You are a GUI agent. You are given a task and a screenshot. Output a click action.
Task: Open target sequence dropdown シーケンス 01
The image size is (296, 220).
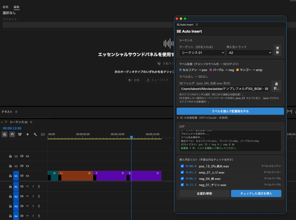pos(202,53)
